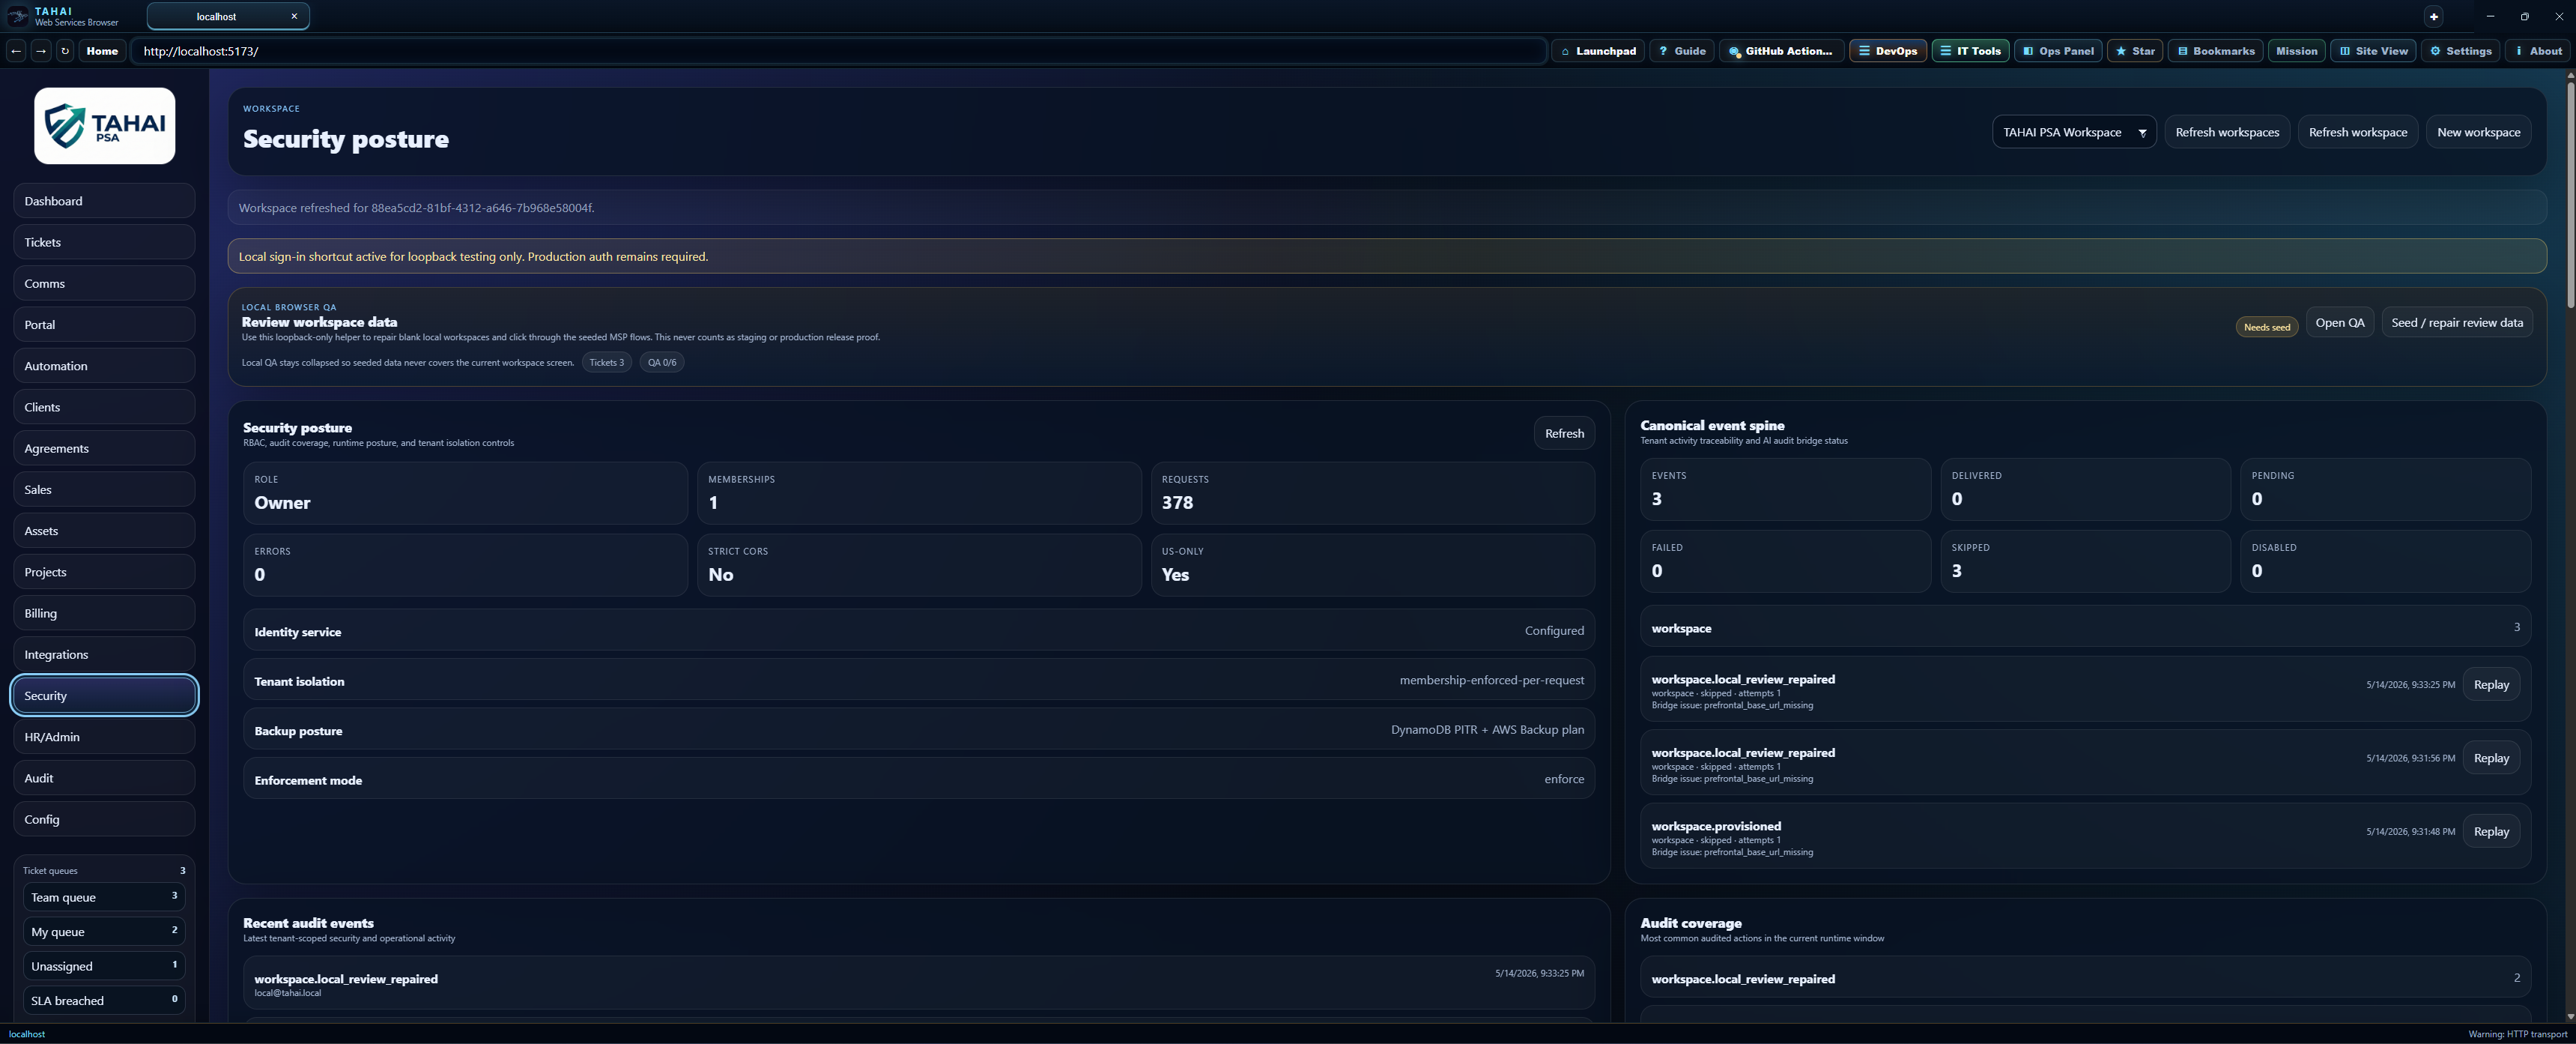
Task: Click Refresh workspaces
Action: click(x=2227, y=132)
